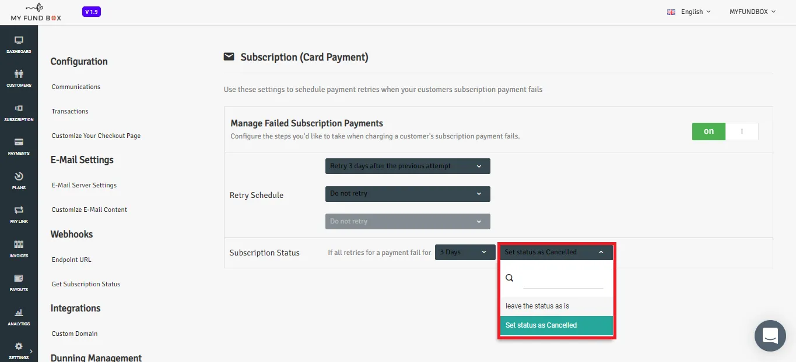Collapse the 'Set status as Cancelled' dropdown
The image size is (796, 362).
click(x=556, y=252)
